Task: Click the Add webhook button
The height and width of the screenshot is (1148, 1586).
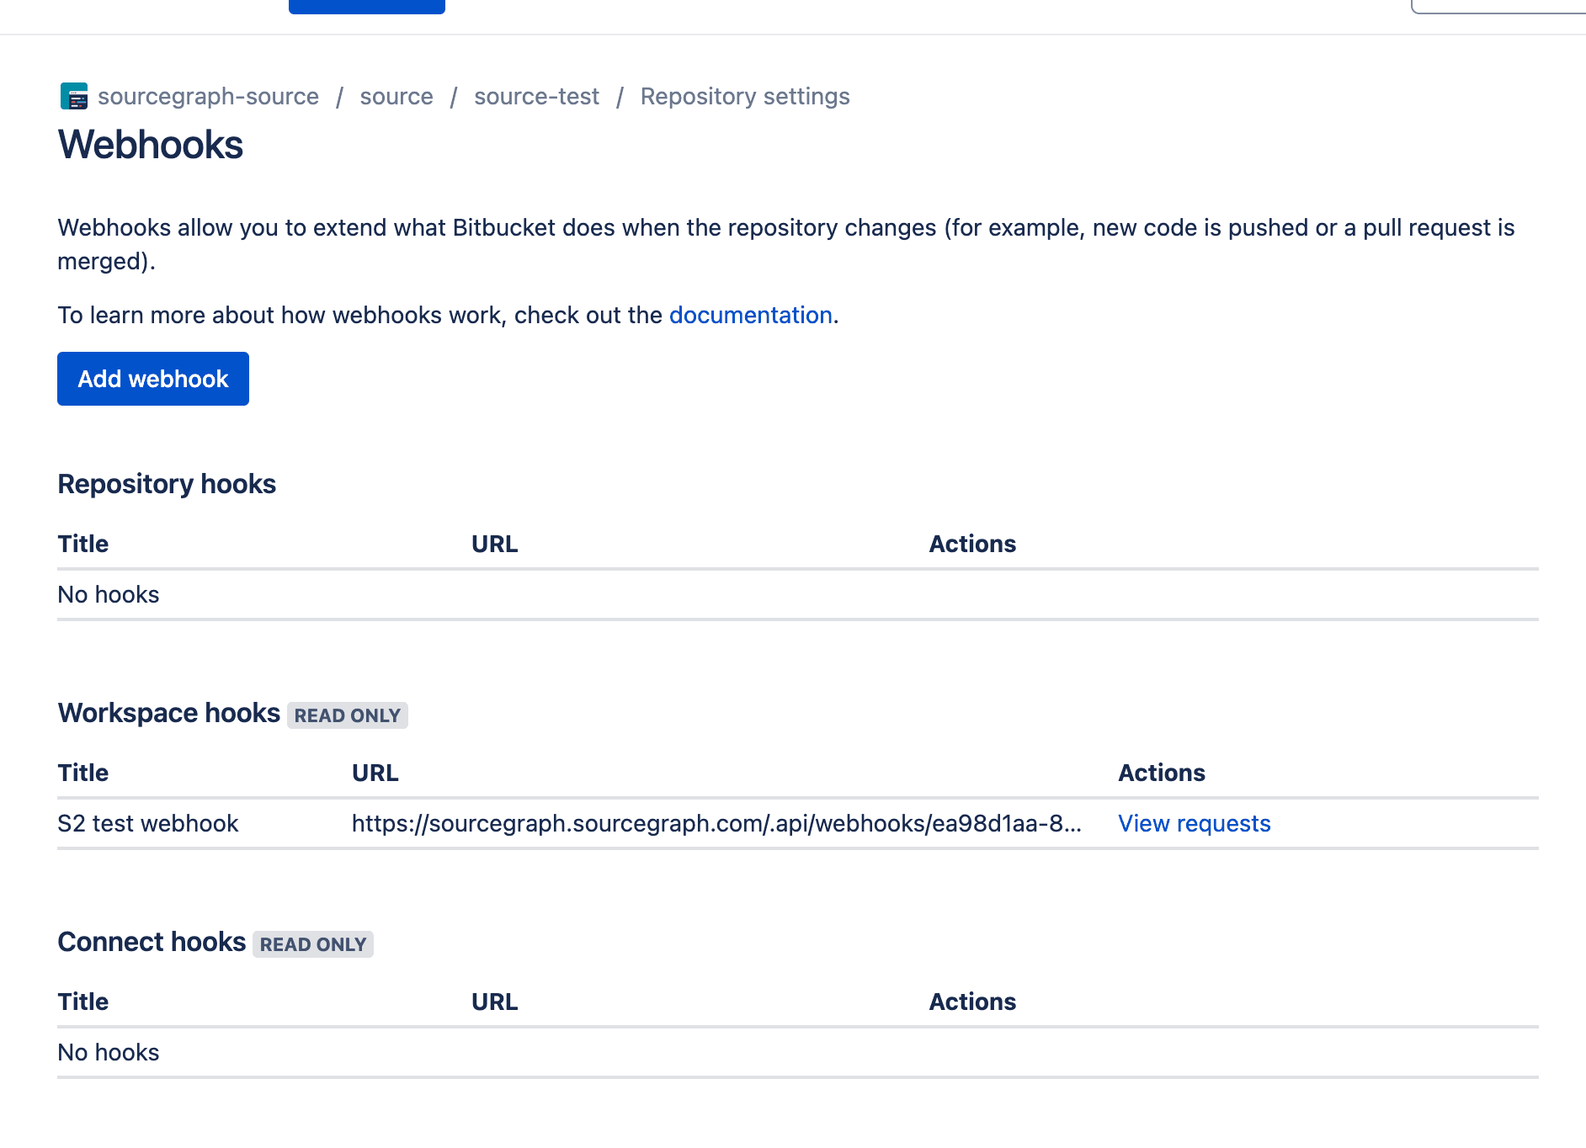Action: click(x=153, y=379)
